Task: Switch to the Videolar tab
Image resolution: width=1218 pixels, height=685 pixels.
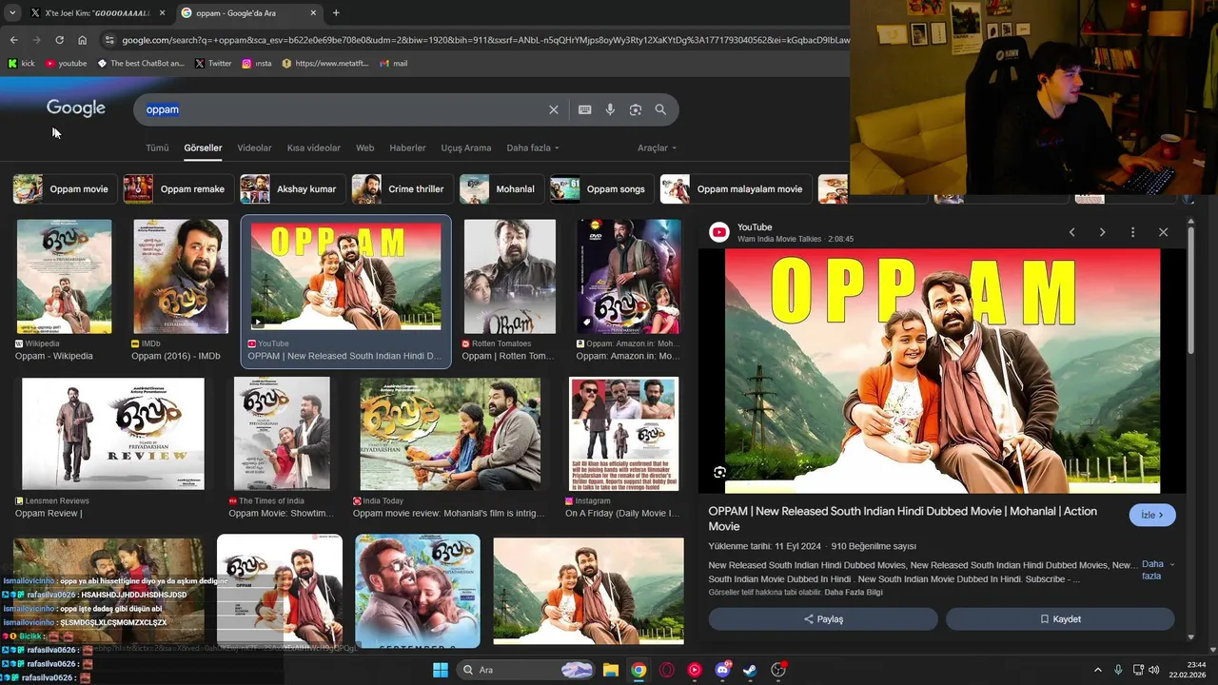Action: click(254, 147)
